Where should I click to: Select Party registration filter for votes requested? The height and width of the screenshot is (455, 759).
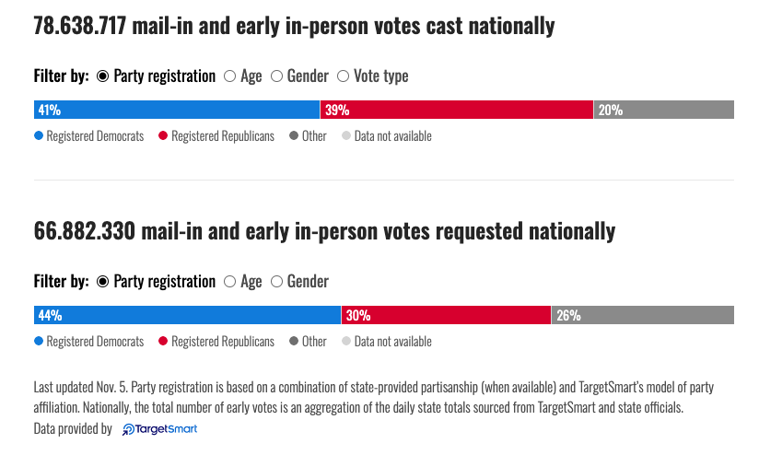[x=102, y=281]
